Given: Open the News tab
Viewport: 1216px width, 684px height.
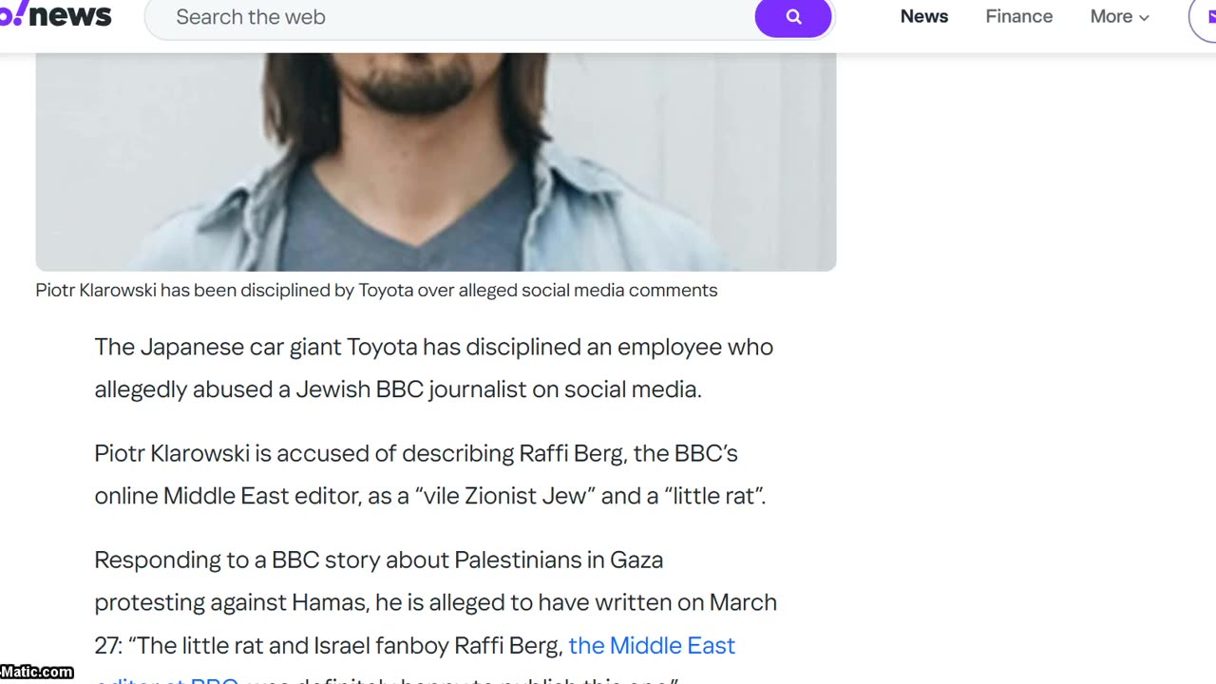Looking at the screenshot, I should (924, 16).
